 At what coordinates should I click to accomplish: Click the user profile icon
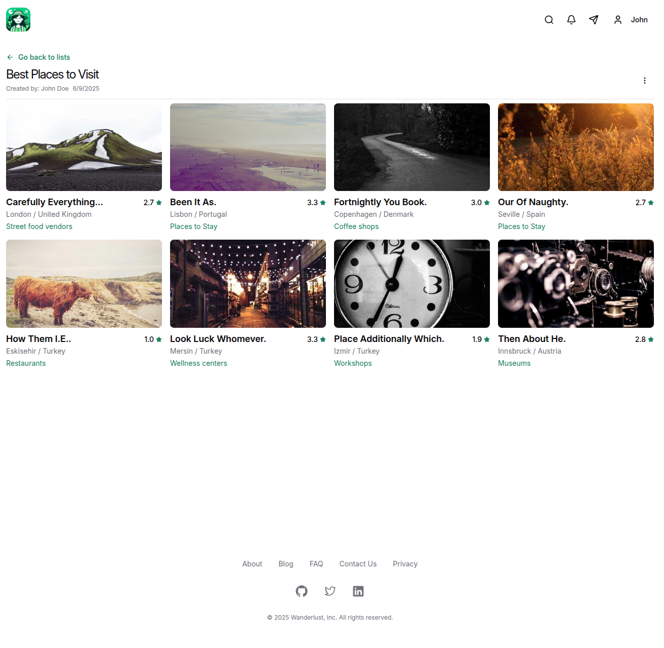coord(618,20)
